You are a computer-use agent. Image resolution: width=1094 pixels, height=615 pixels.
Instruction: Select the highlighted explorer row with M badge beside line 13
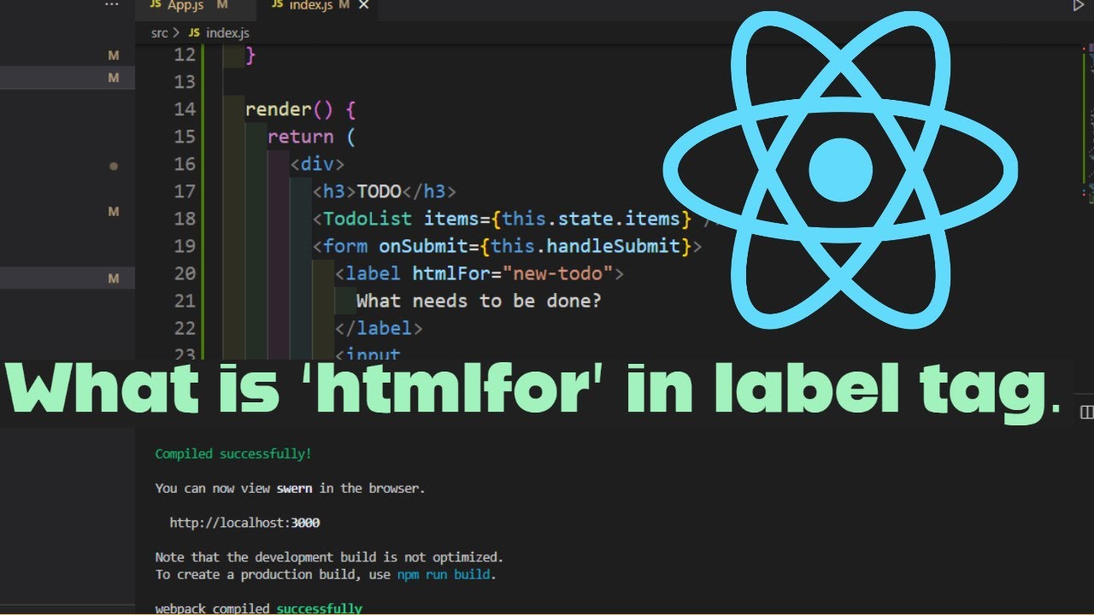[68, 78]
